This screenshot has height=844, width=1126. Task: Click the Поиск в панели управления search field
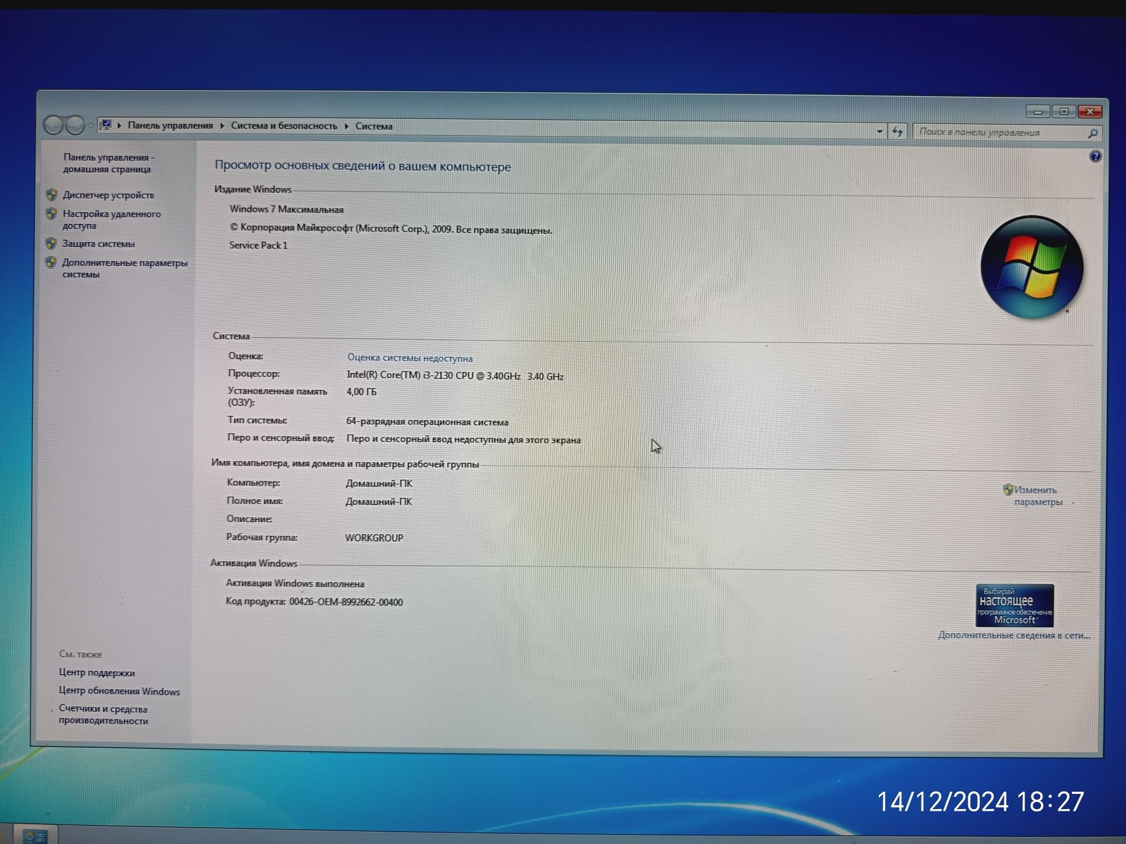[x=999, y=133]
